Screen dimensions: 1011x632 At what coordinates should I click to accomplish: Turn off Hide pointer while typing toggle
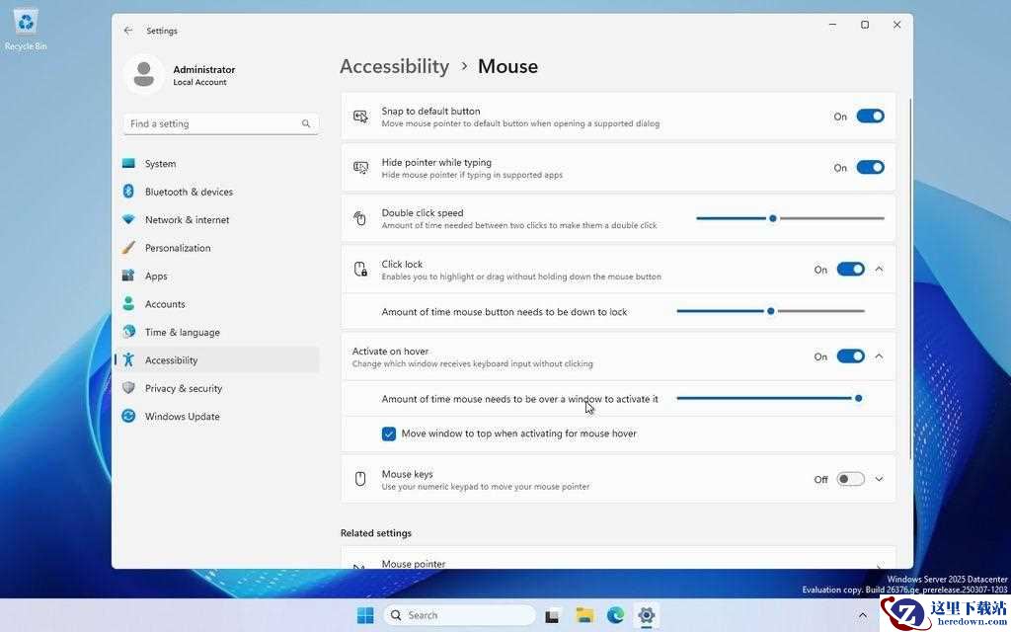tap(870, 167)
